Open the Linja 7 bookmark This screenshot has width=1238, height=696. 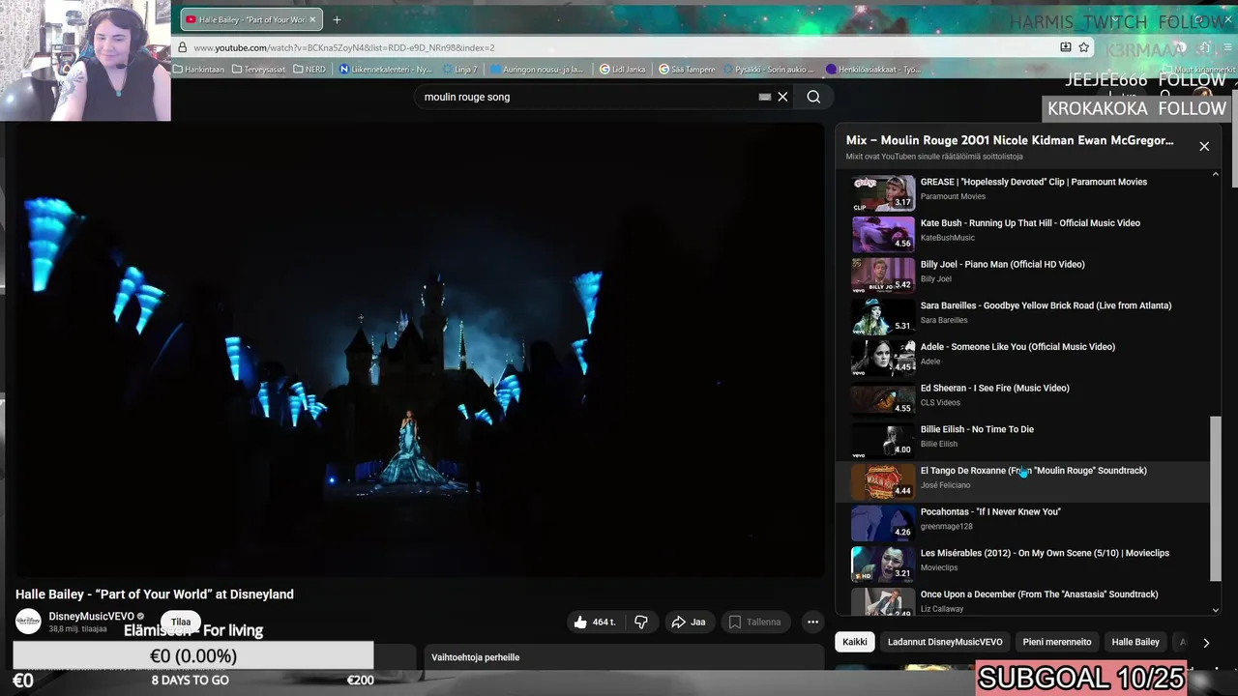tap(460, 70)
